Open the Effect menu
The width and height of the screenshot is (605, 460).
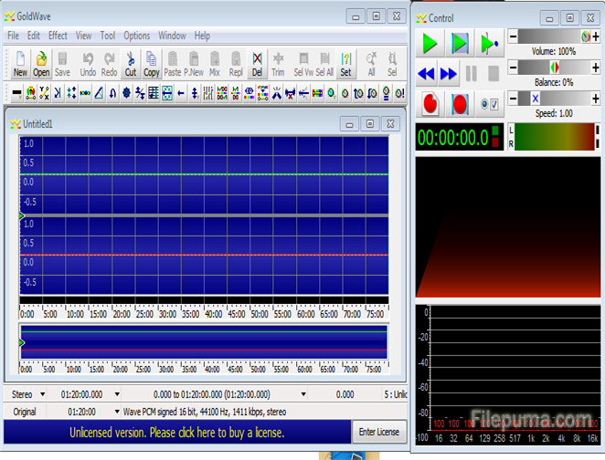(58, 36)
